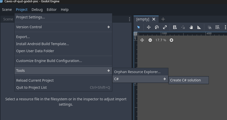
Task: Reset zoom by clicking 17.7 % label
Action: [x=161, y=40]
